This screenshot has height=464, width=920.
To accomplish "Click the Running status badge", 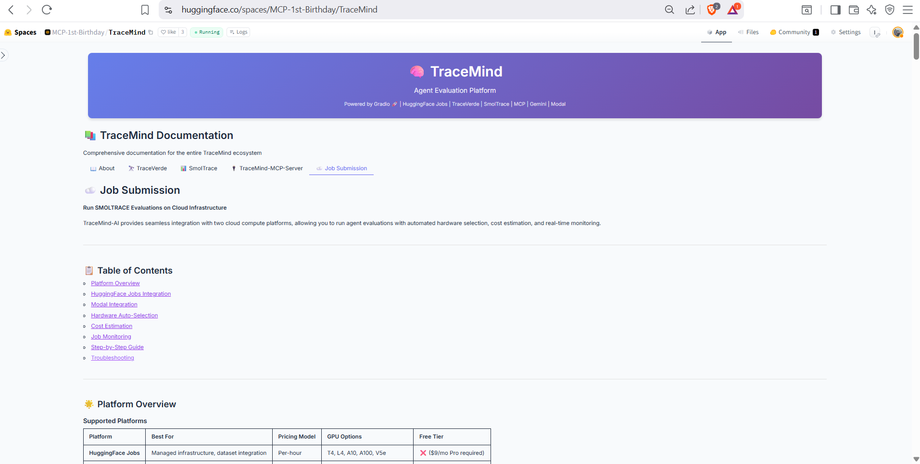I will [207, 32].
